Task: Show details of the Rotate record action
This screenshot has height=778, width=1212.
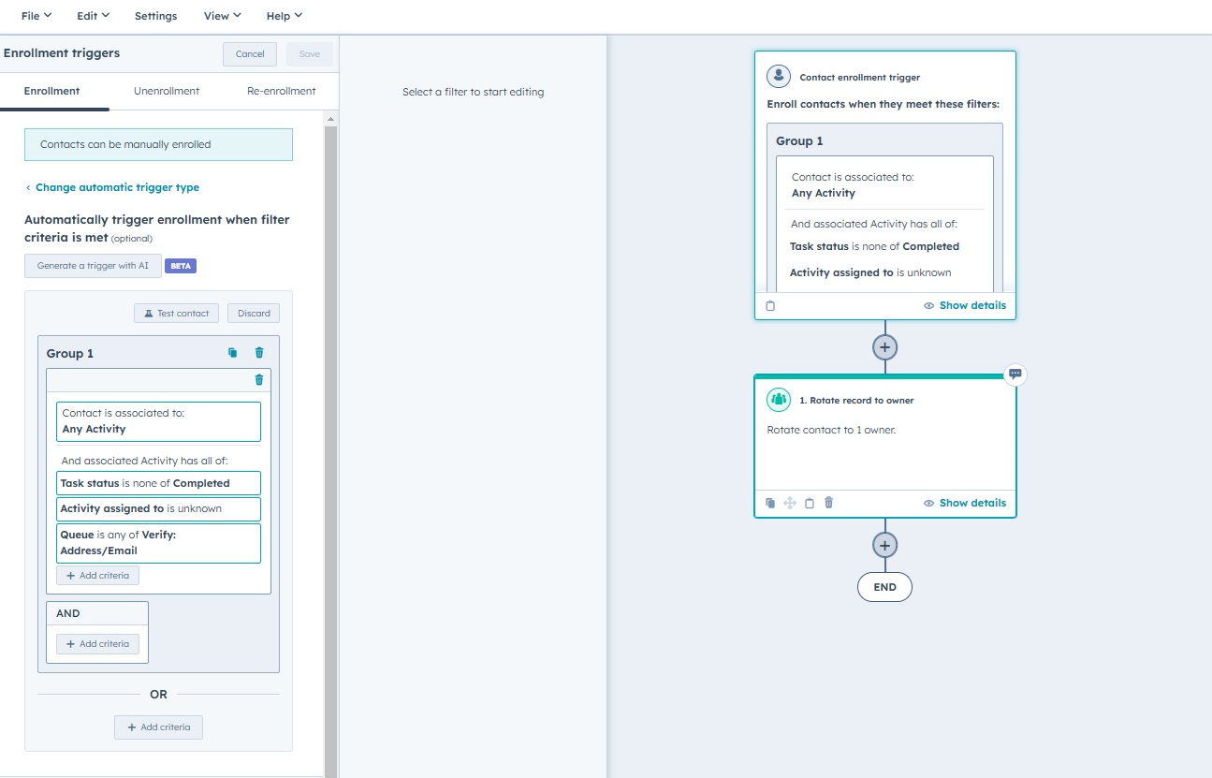Action: (x=965, y=503)
